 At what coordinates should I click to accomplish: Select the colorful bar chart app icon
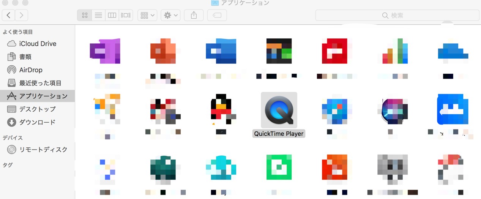[395, 51]
